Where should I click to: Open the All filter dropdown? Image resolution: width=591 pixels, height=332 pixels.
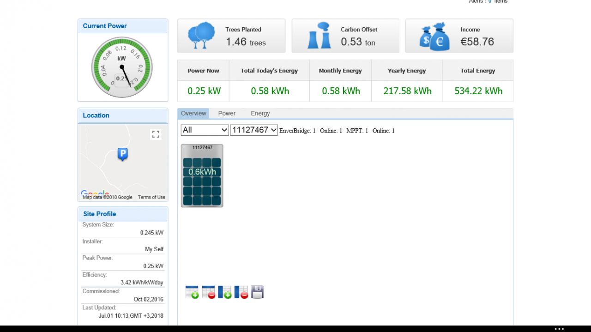(x=205, y=130)
